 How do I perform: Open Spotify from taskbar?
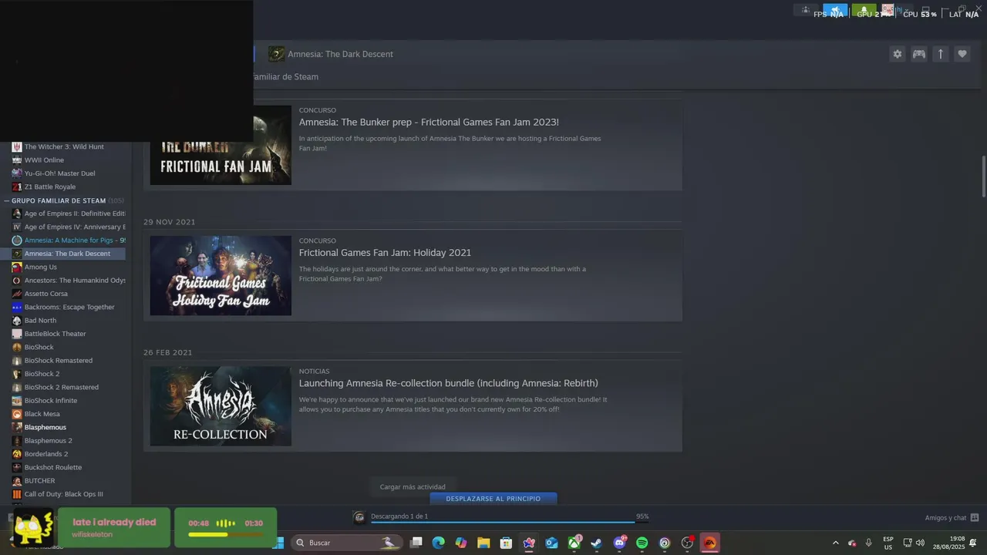click(642, 543)
